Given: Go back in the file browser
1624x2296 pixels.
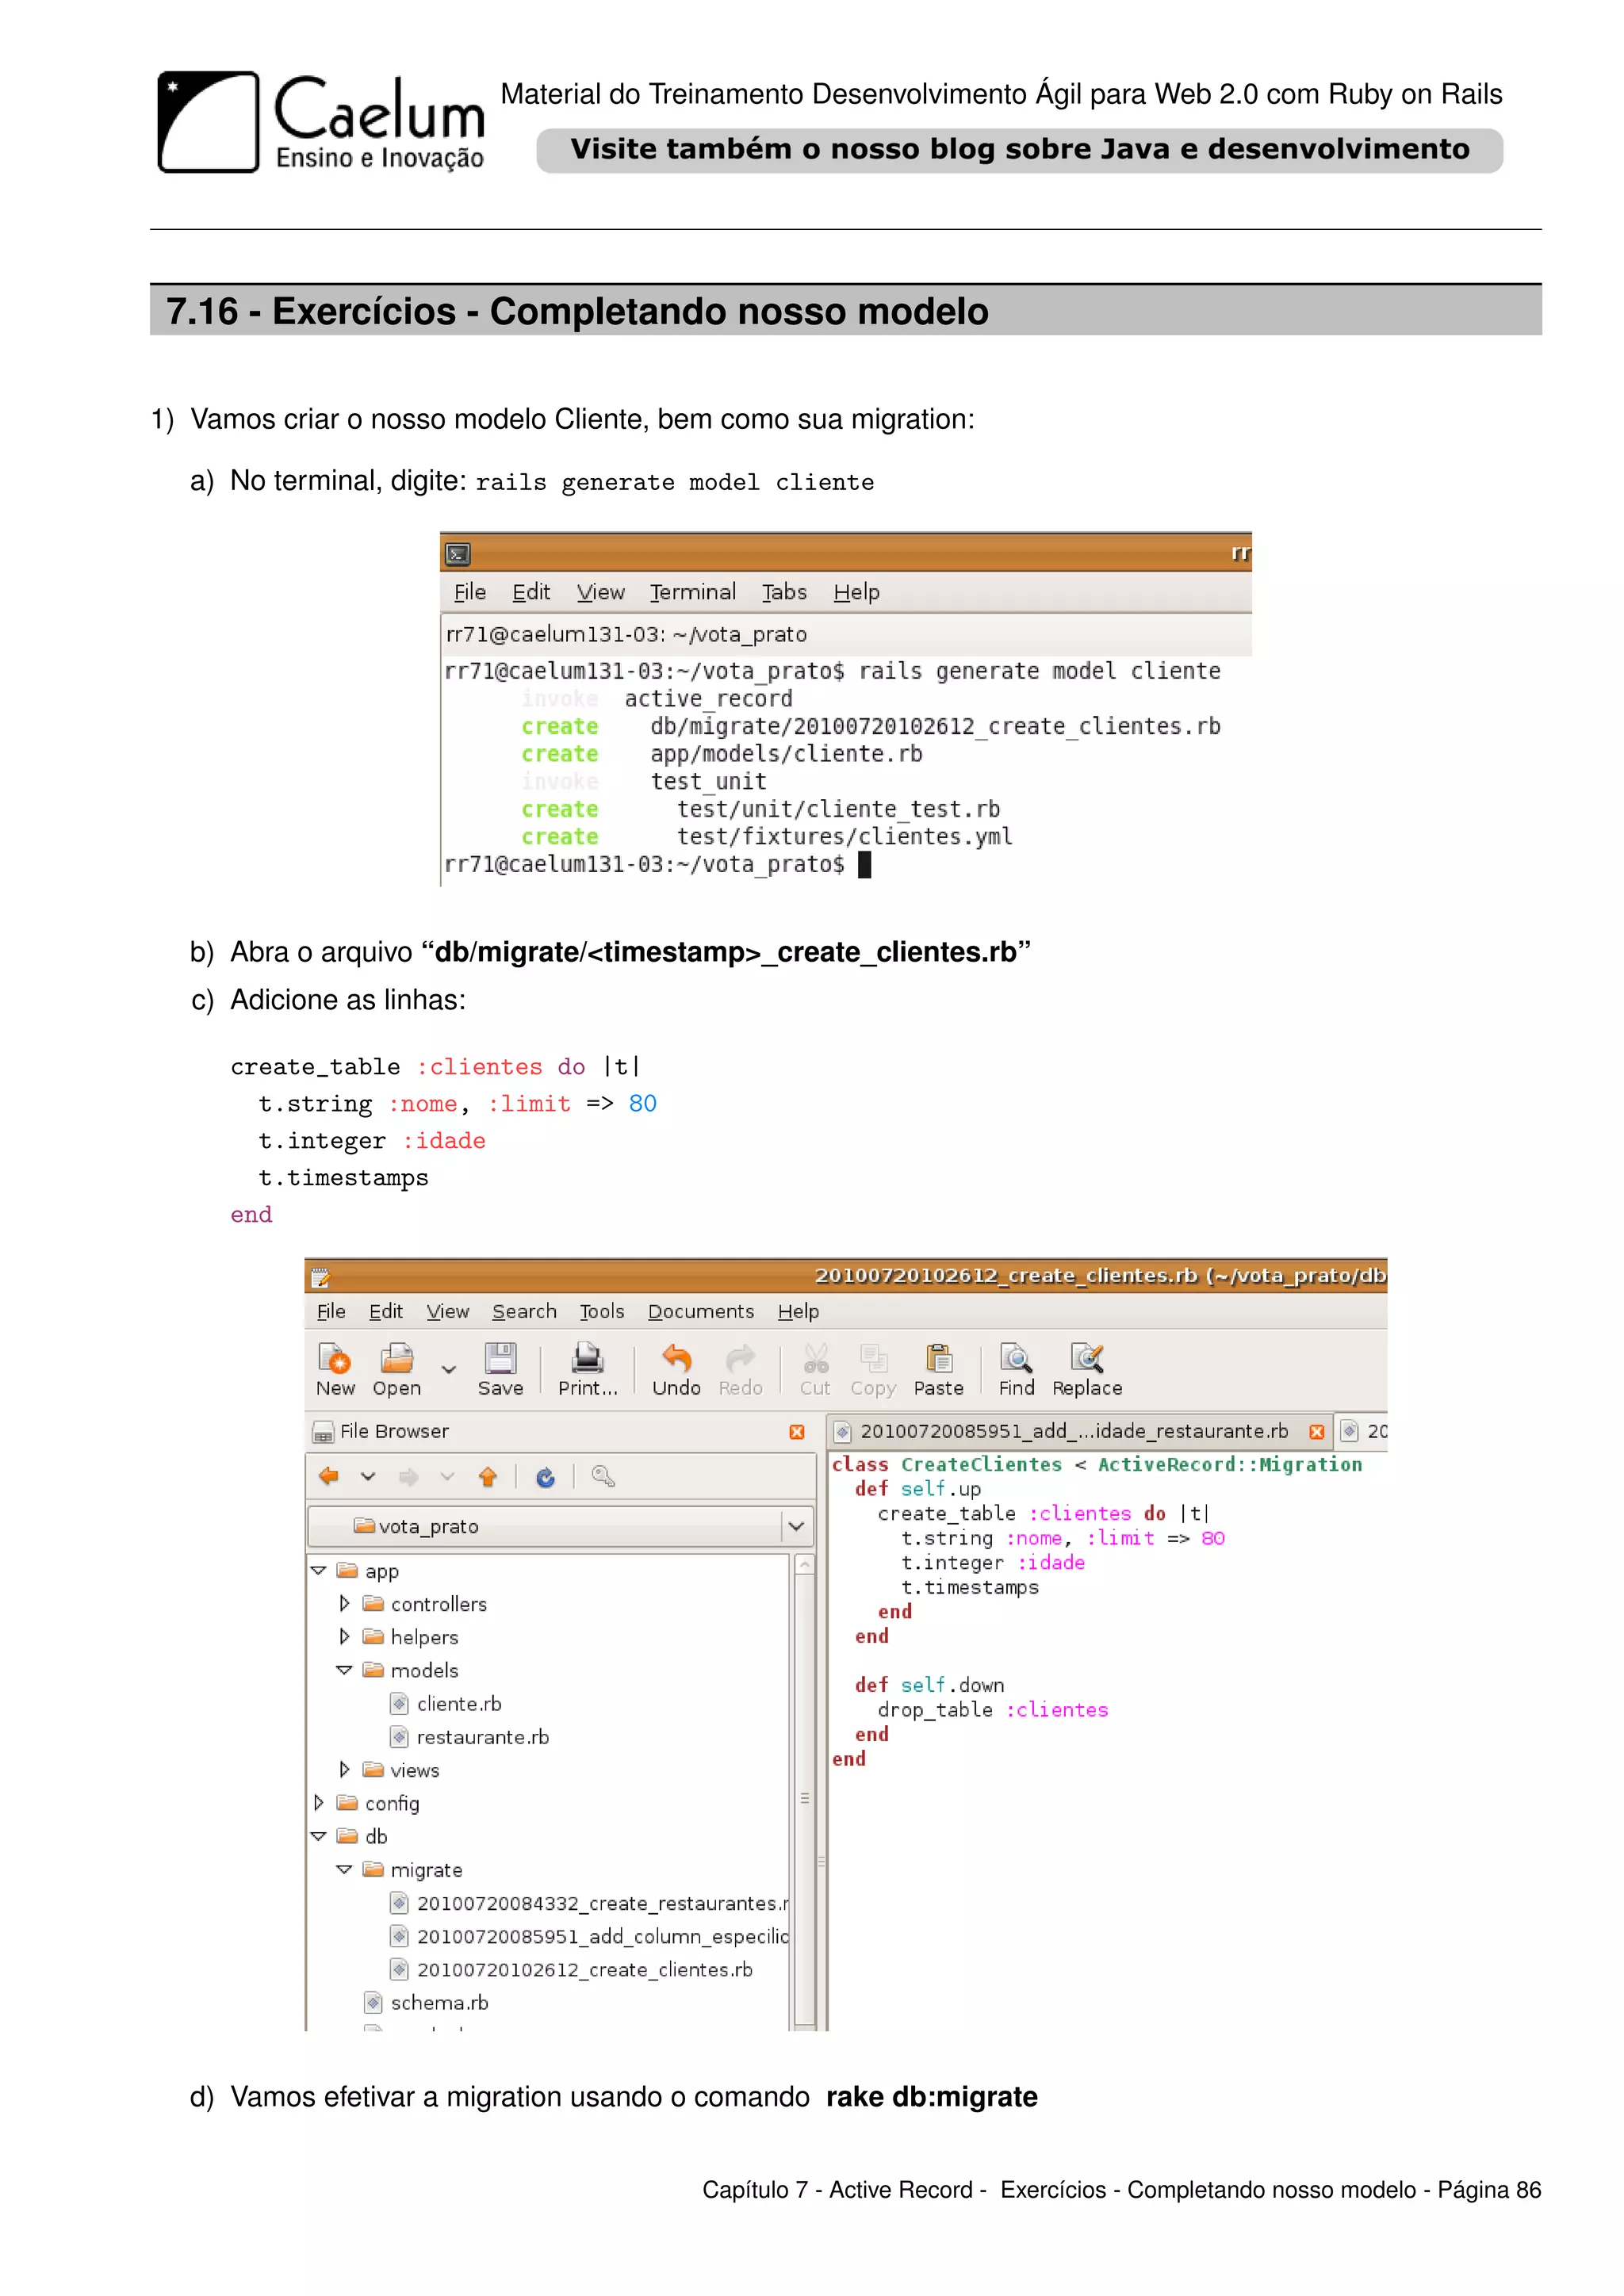Looking at the screenshot, I should pos(329,1477).
